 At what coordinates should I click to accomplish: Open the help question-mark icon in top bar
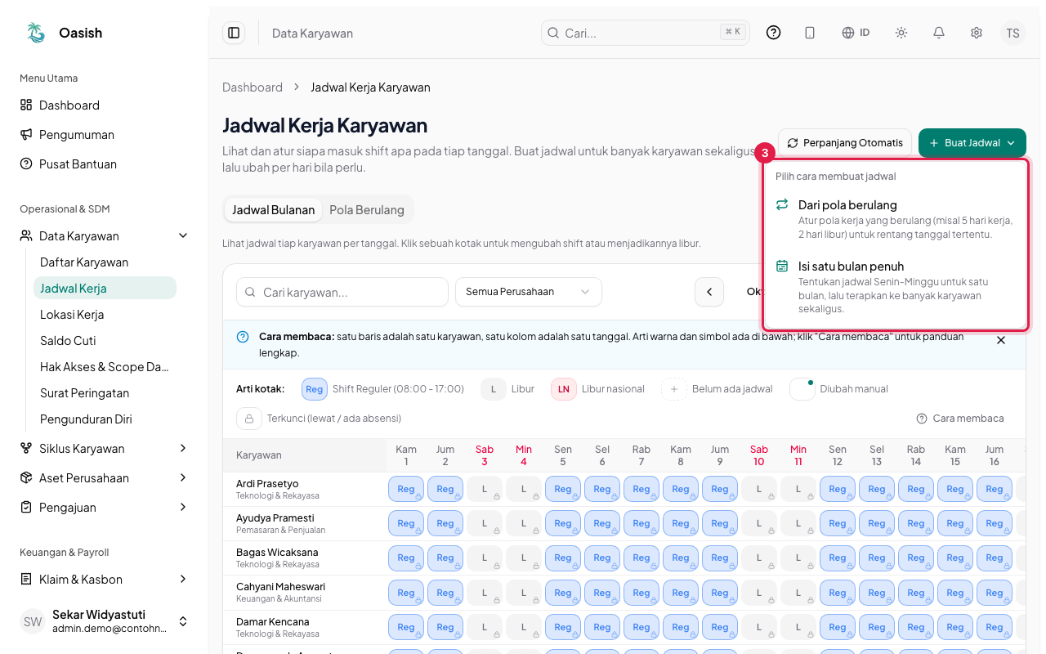[x=773, y=33]
